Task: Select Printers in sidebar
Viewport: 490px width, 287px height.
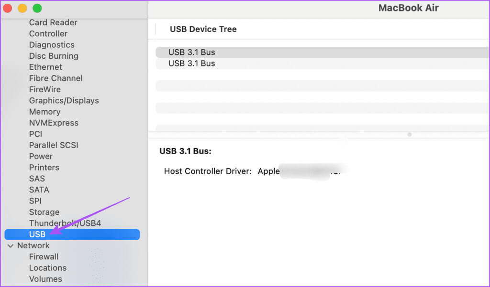Action: click(44, 168)
